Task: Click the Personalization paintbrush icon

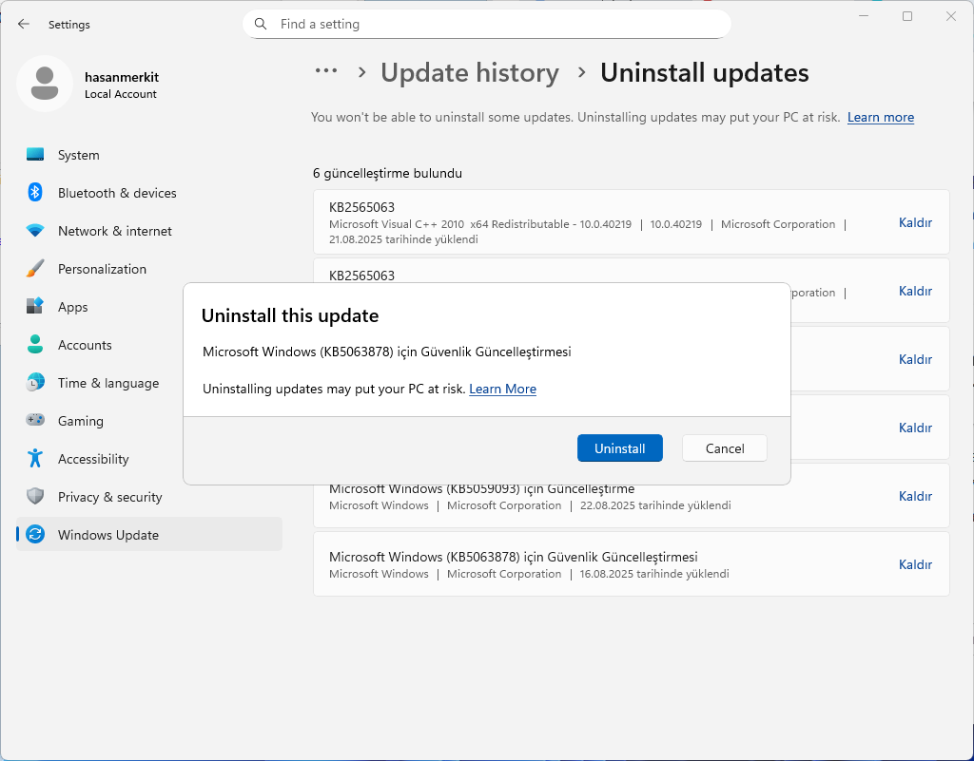Action: 35,269
